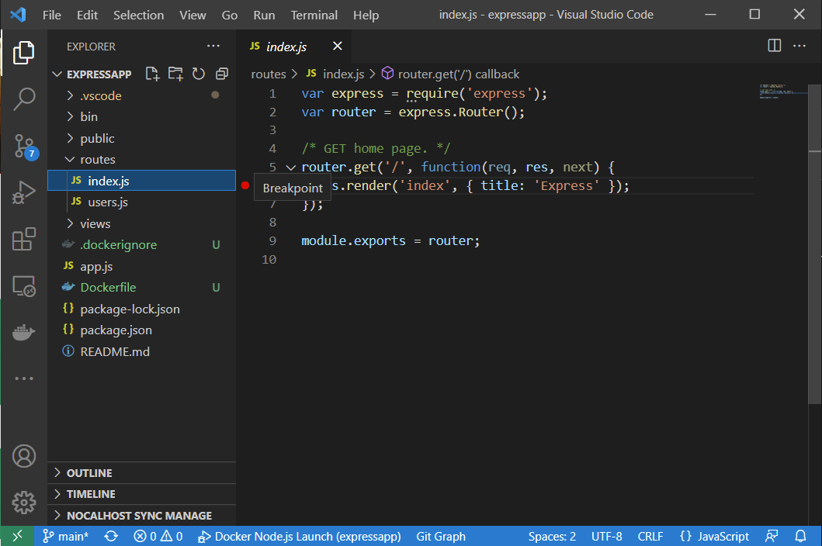Click the routes breadcrumb segment
The width and height of the screenshot is (822, 546).
point(269,74)
